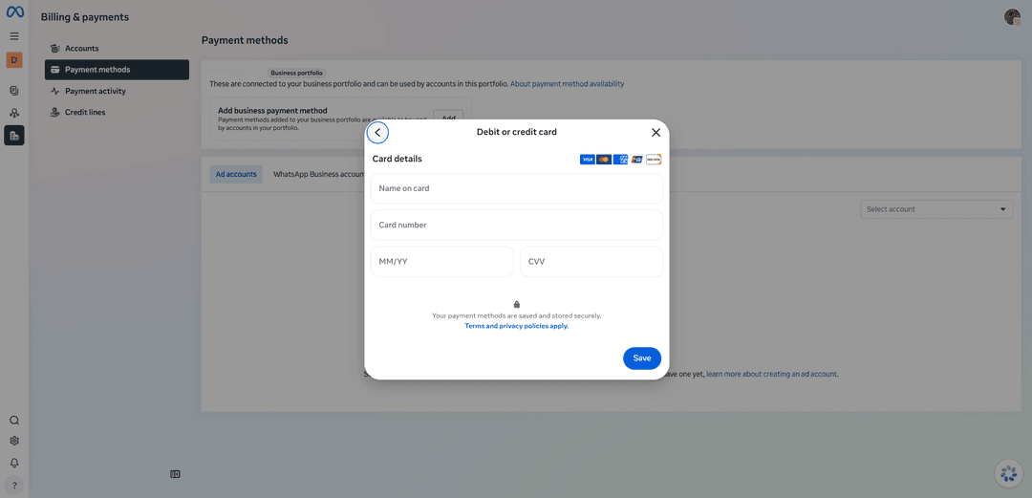Image resolution: width=1032 pixels, height=498 pixels.
Task: Click the search magnifier icon
Action: tap(14, 421)
